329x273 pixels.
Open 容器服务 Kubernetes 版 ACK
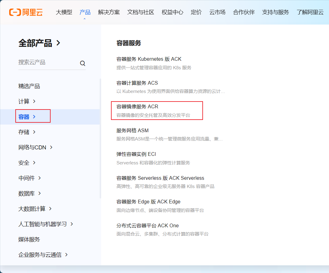[x=149, y=59]
